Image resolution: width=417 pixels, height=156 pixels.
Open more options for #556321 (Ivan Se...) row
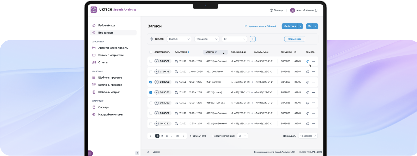[x=314, y=103]
